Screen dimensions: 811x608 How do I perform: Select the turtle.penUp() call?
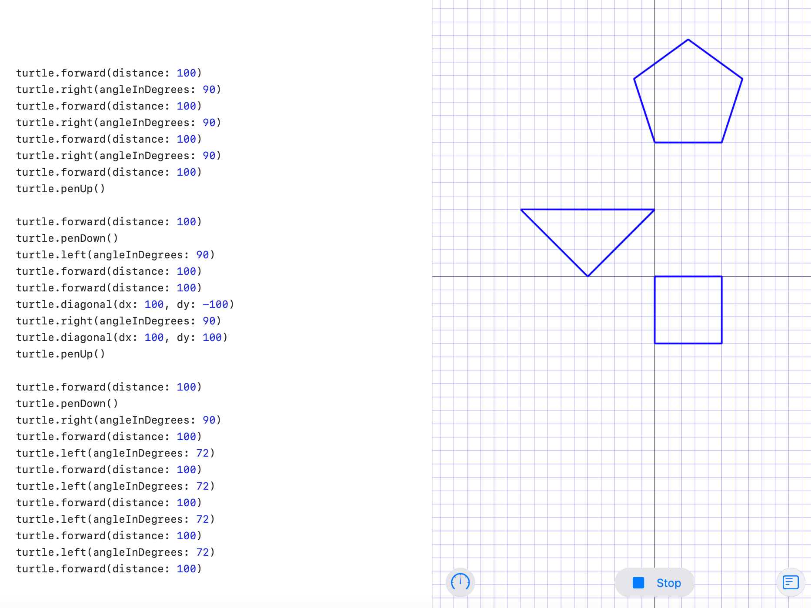[60, 189]
